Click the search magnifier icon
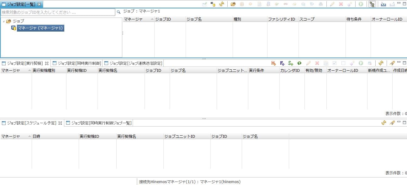Screen dimensions: 407x185 point(119,12)
